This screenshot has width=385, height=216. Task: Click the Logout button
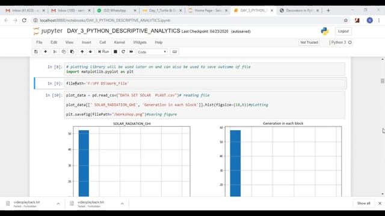(x=343, y=31)
